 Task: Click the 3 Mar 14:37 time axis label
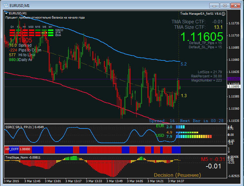click(176, 181)
